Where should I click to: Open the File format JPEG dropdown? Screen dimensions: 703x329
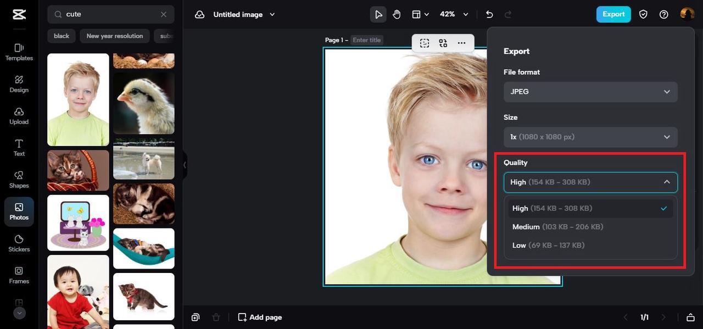[x=590, y=92]
